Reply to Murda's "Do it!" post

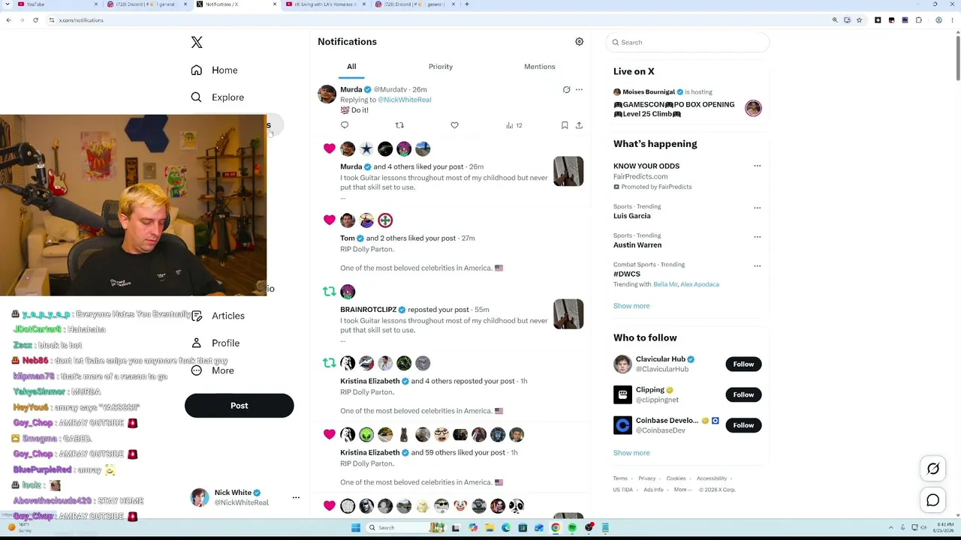click(x=345, y=125)
